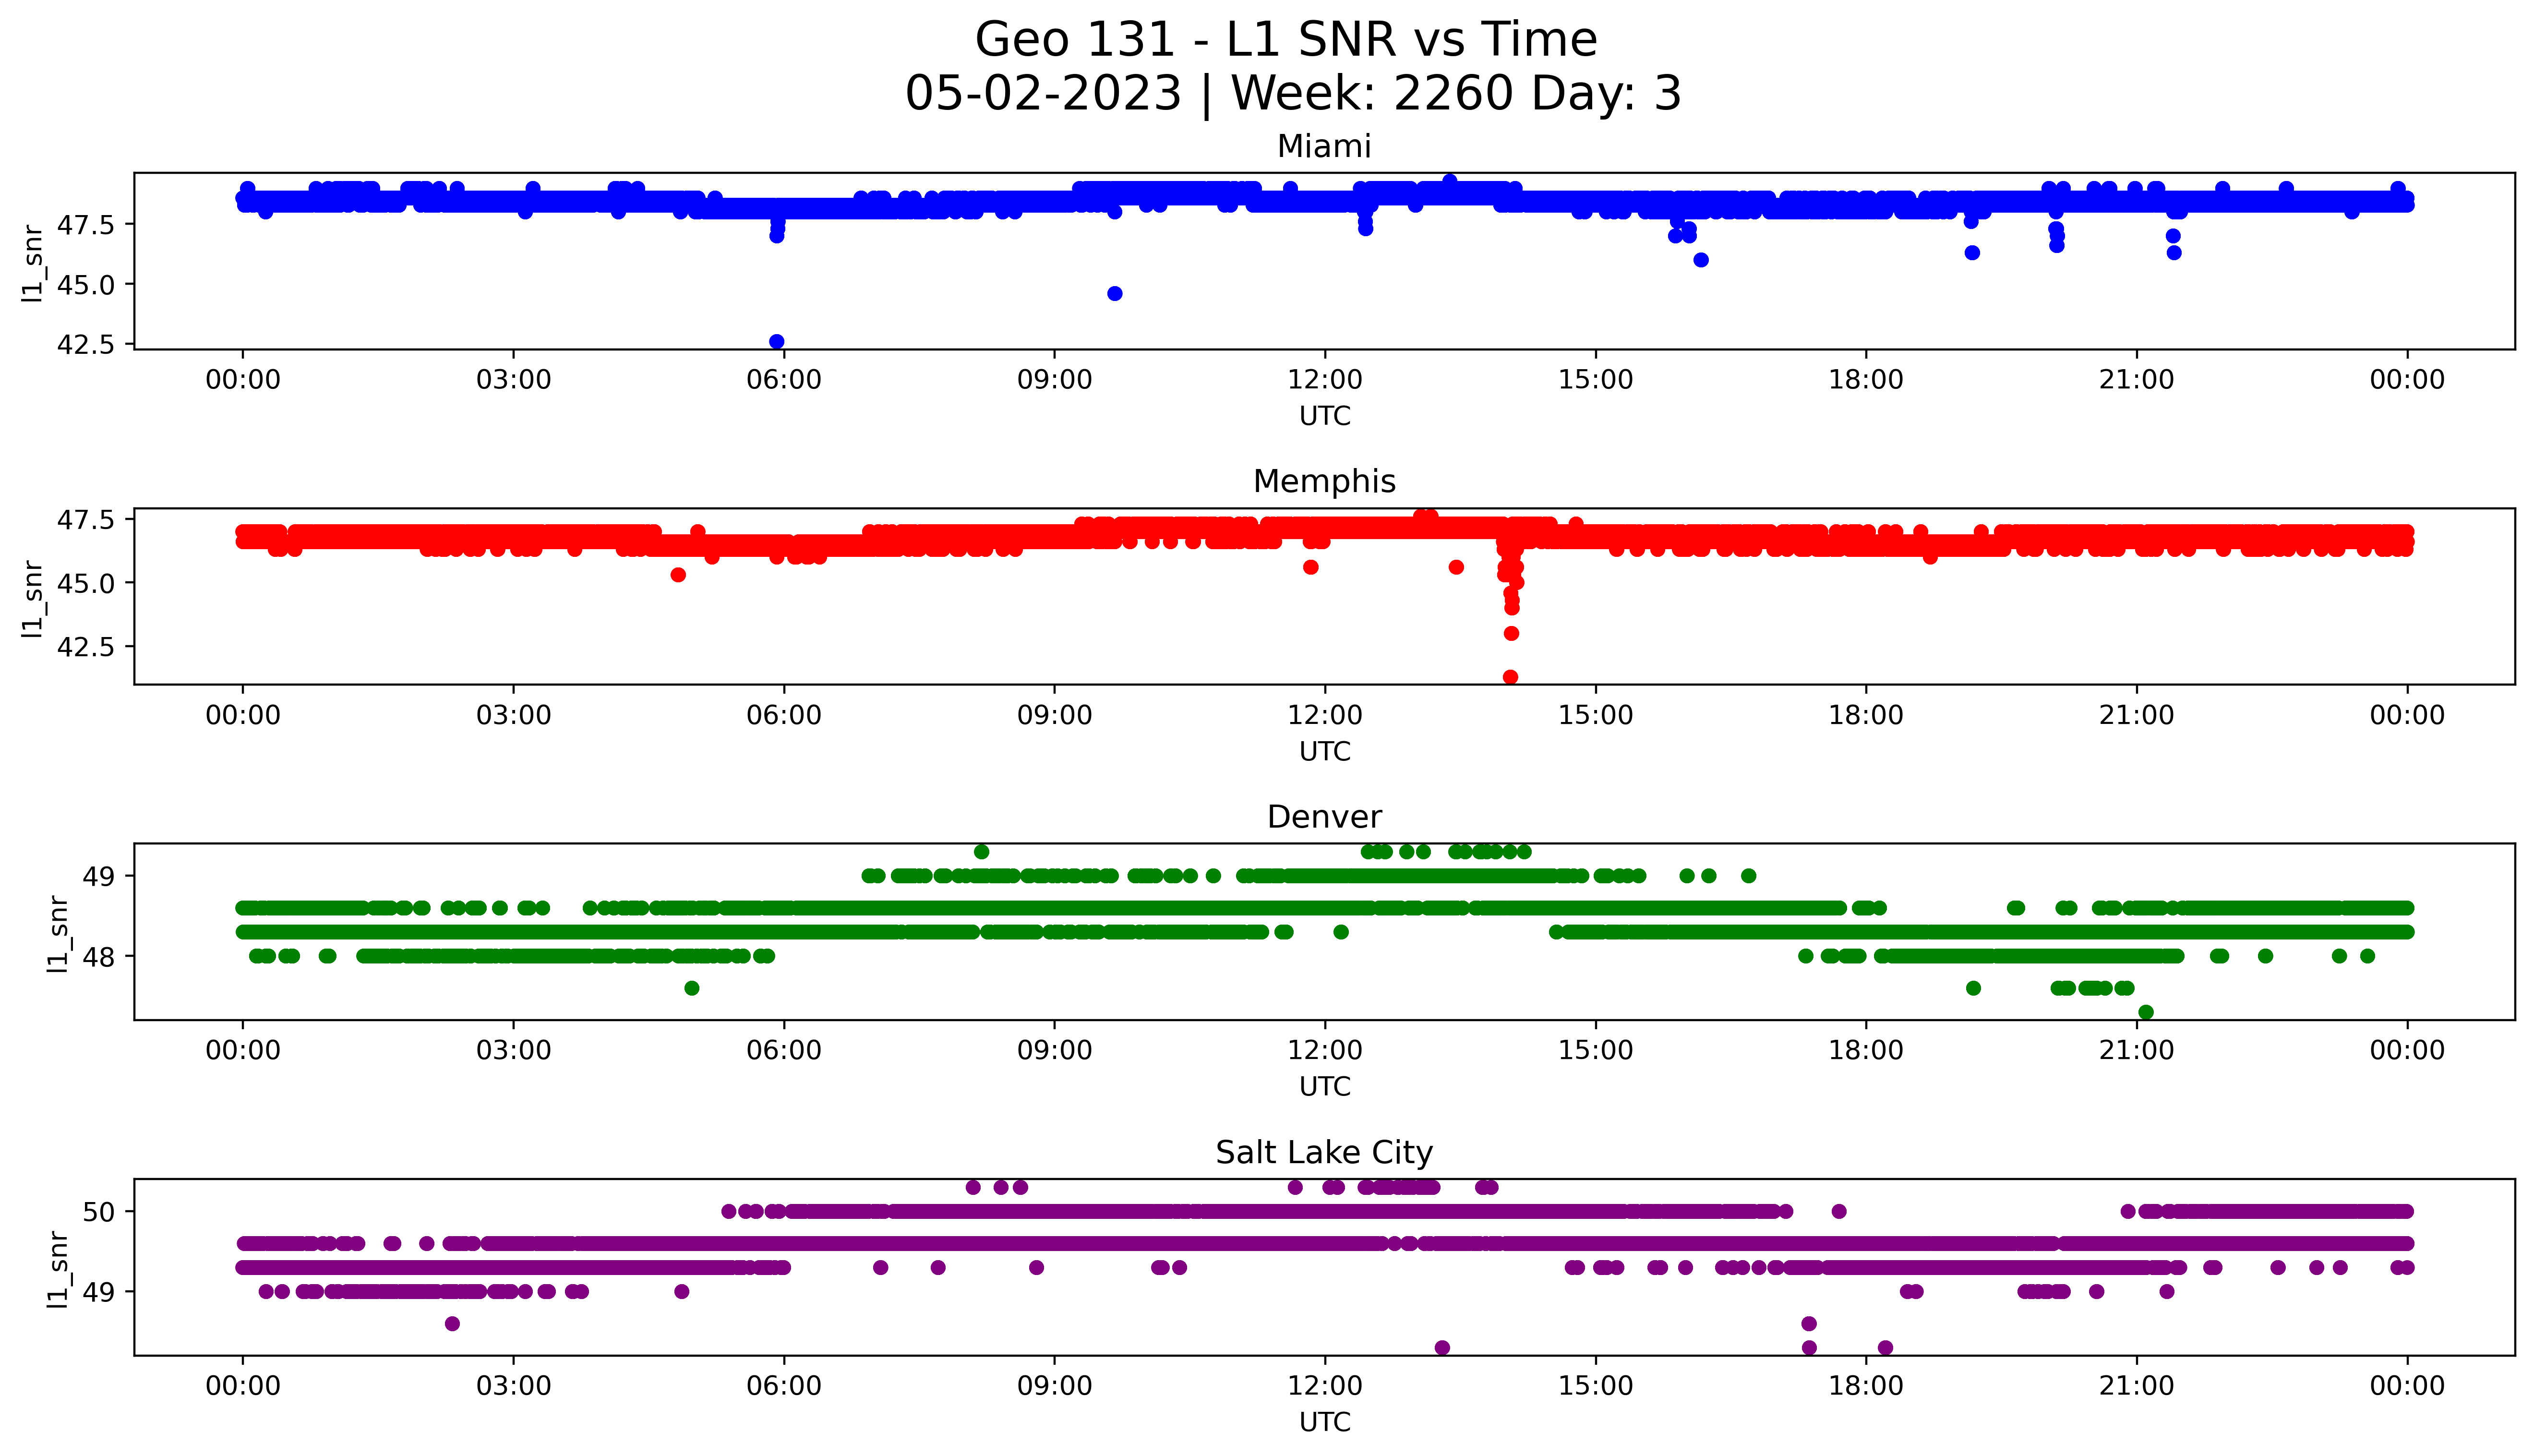Click the '21:00' x-tick under the Miami plot
This screenshot has width=2534, height=1456.
click(x=2136, y=380)
